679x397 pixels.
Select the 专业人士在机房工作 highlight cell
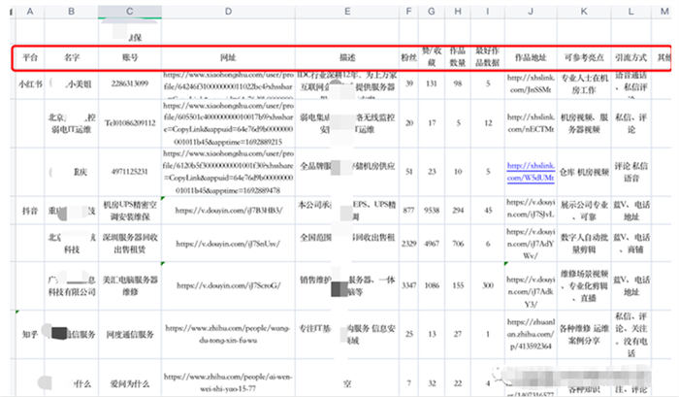click(x=584, y=84)
